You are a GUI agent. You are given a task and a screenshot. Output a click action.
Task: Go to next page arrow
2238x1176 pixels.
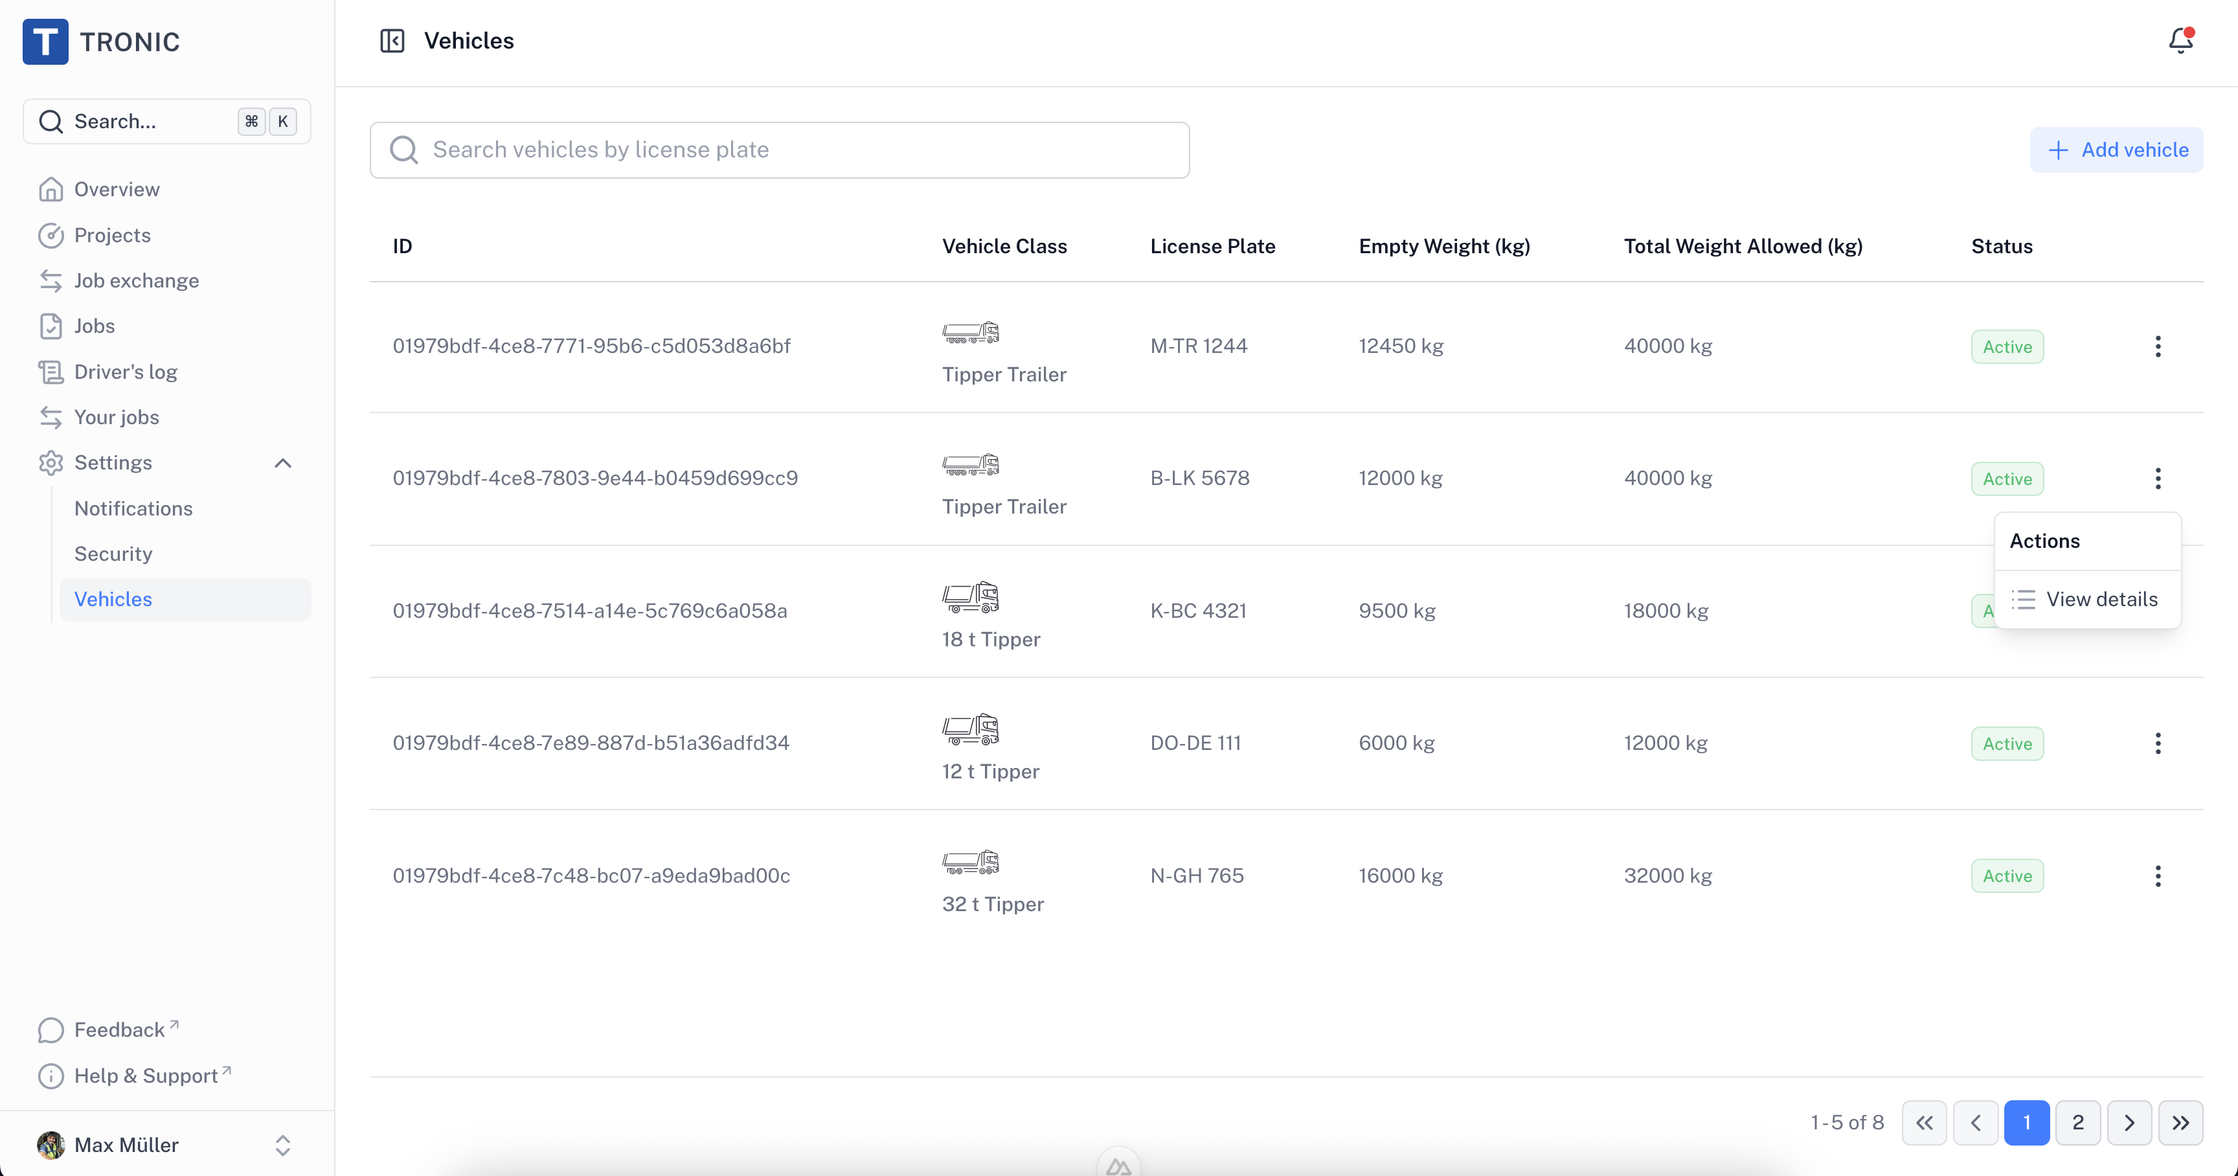point(2129,1123)
